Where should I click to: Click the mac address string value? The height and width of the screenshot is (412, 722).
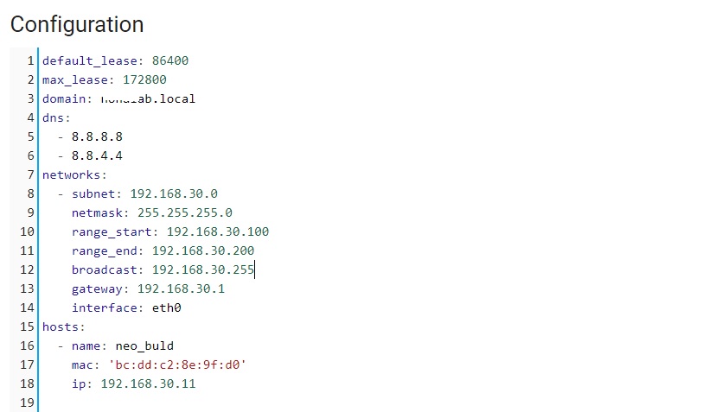(177, 364)
